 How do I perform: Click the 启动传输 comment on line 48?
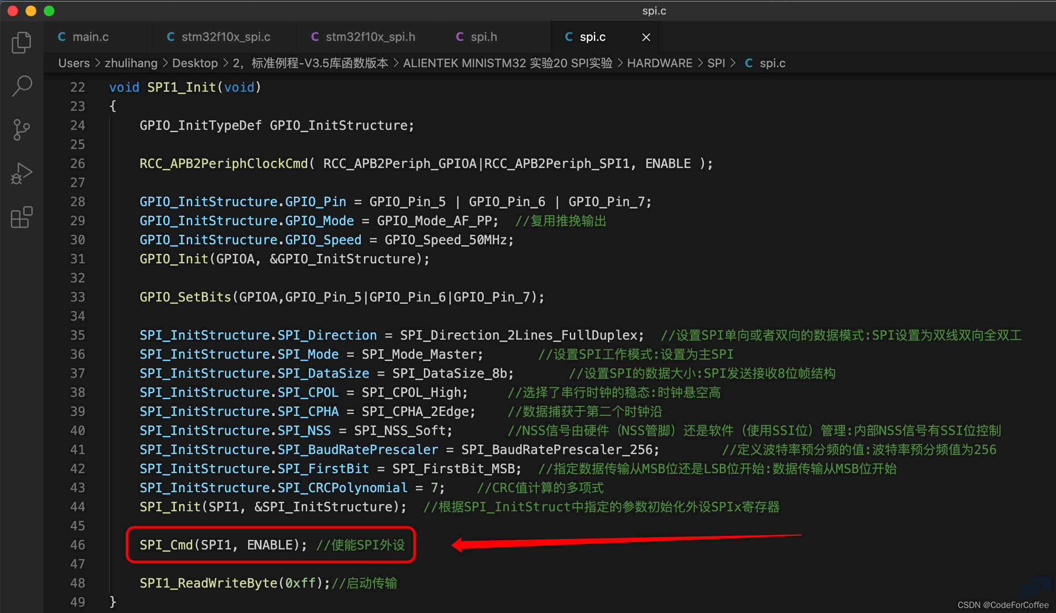pyautogui.click(x=364, y=583)
